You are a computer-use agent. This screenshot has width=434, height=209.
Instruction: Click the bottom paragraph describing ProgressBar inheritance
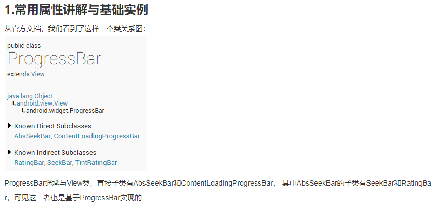tap(218, 190)
